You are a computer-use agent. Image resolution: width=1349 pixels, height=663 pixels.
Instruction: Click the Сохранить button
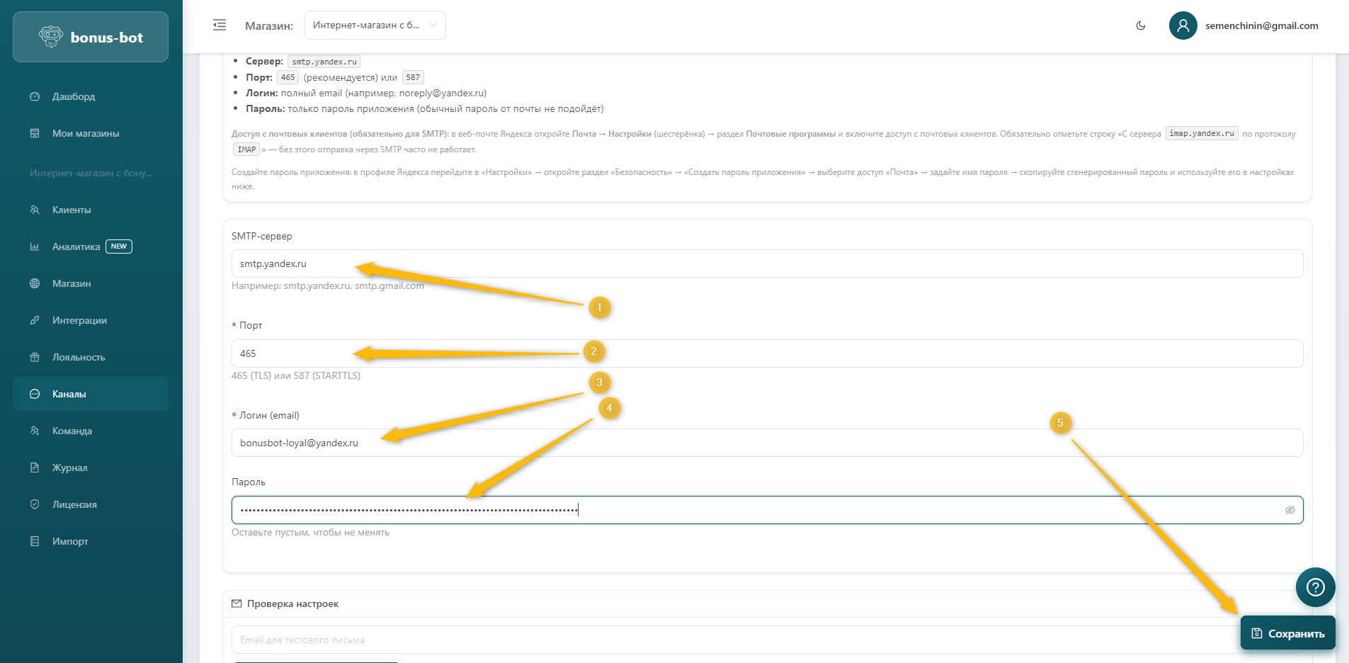pyautogui.click(x=1287, y=633)
